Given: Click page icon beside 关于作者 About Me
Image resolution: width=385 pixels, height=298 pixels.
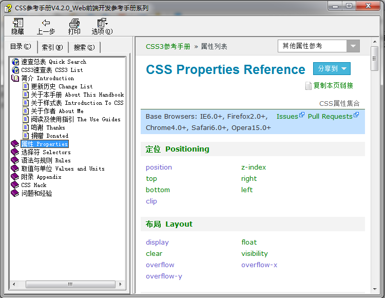Looking at the screenshot, I should [26, 111].
